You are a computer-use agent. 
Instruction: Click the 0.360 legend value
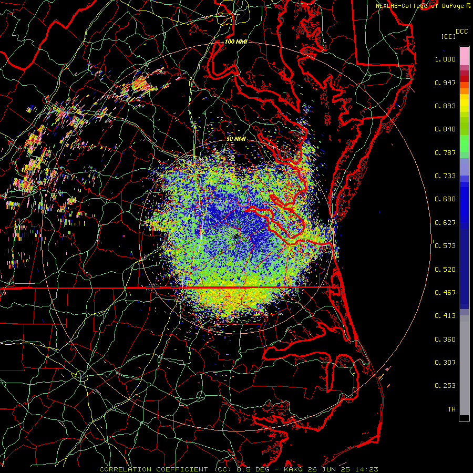pyautogui.click(x=445, y=340)
